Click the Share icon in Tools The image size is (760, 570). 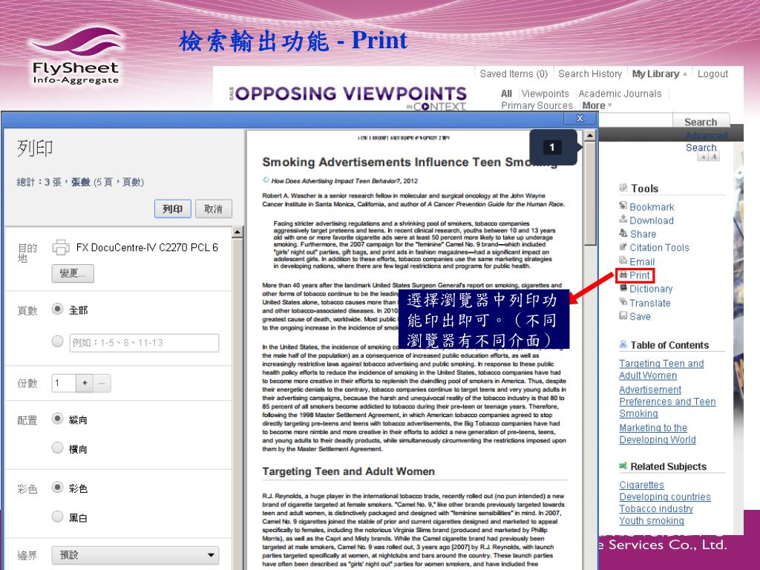(x=623, y=233)
